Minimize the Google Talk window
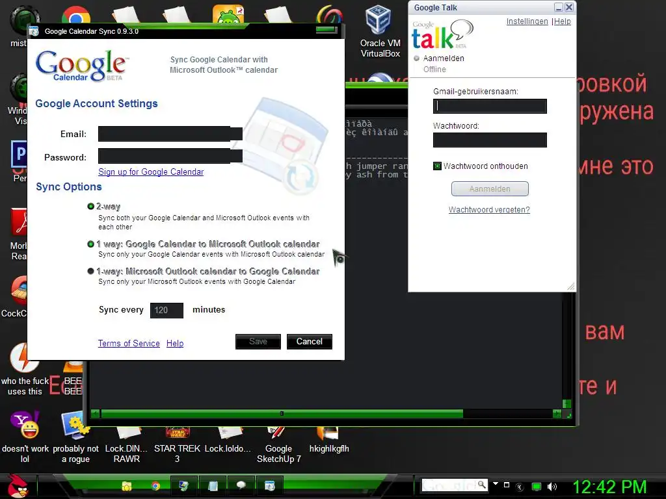Screen dimensions: 666x499 [x=559, y=7]
